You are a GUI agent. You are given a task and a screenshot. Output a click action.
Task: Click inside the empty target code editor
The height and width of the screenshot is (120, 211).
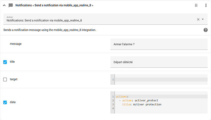tap(161, 80)
